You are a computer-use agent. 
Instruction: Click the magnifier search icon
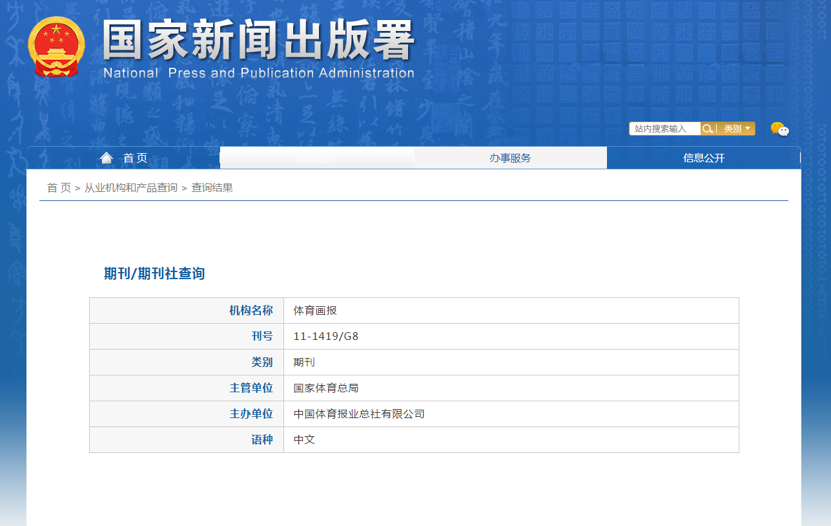708,129
